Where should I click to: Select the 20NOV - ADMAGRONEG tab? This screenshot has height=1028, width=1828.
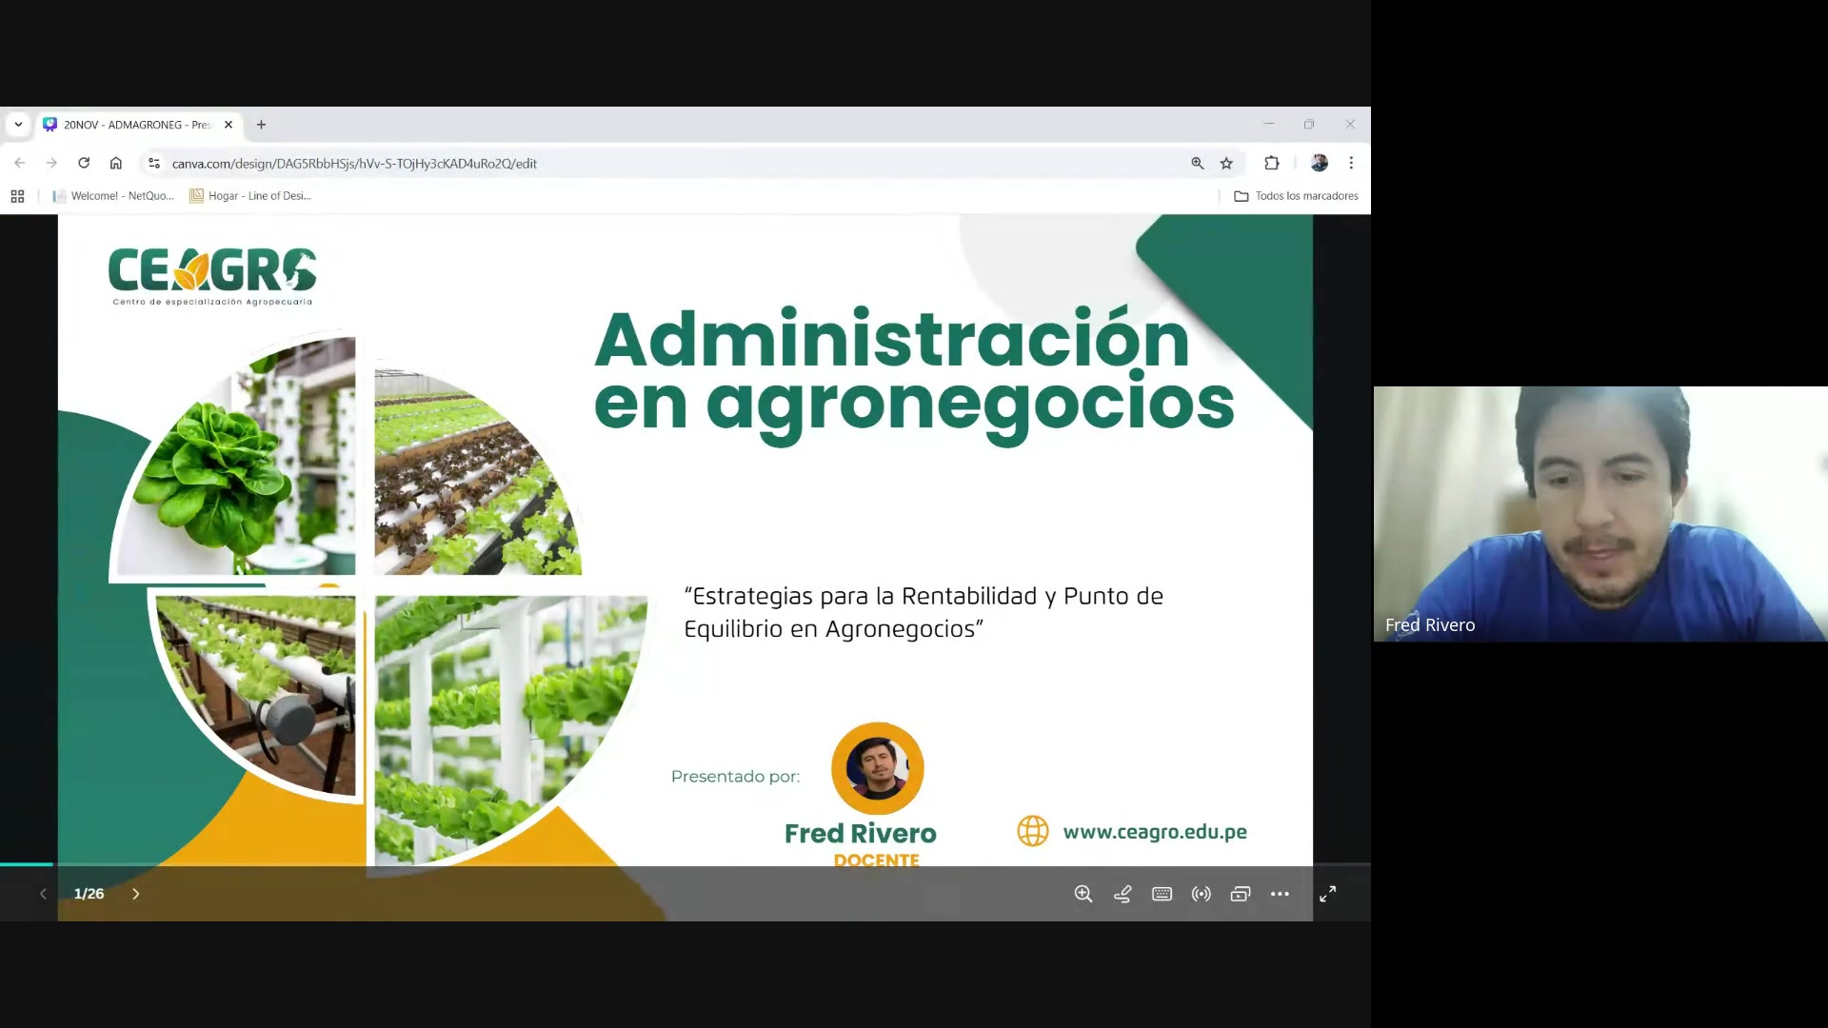pyautogui.click(x=133, y=125)
